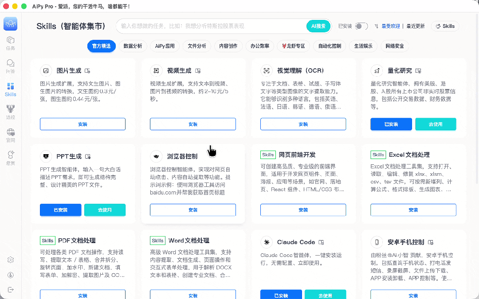Click the sort icon beside 最受欢迎
The width and height of the screenshot is (479, 299).
(x=377, y=26)
